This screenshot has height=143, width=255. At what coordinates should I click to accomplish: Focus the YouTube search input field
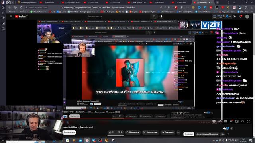[118, 17]
